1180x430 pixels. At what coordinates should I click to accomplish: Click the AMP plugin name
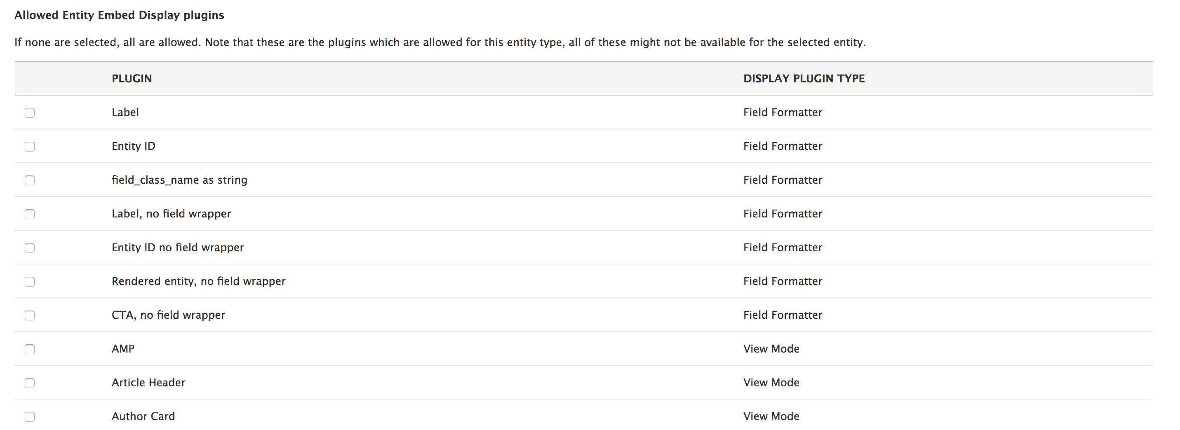[123, 349]
